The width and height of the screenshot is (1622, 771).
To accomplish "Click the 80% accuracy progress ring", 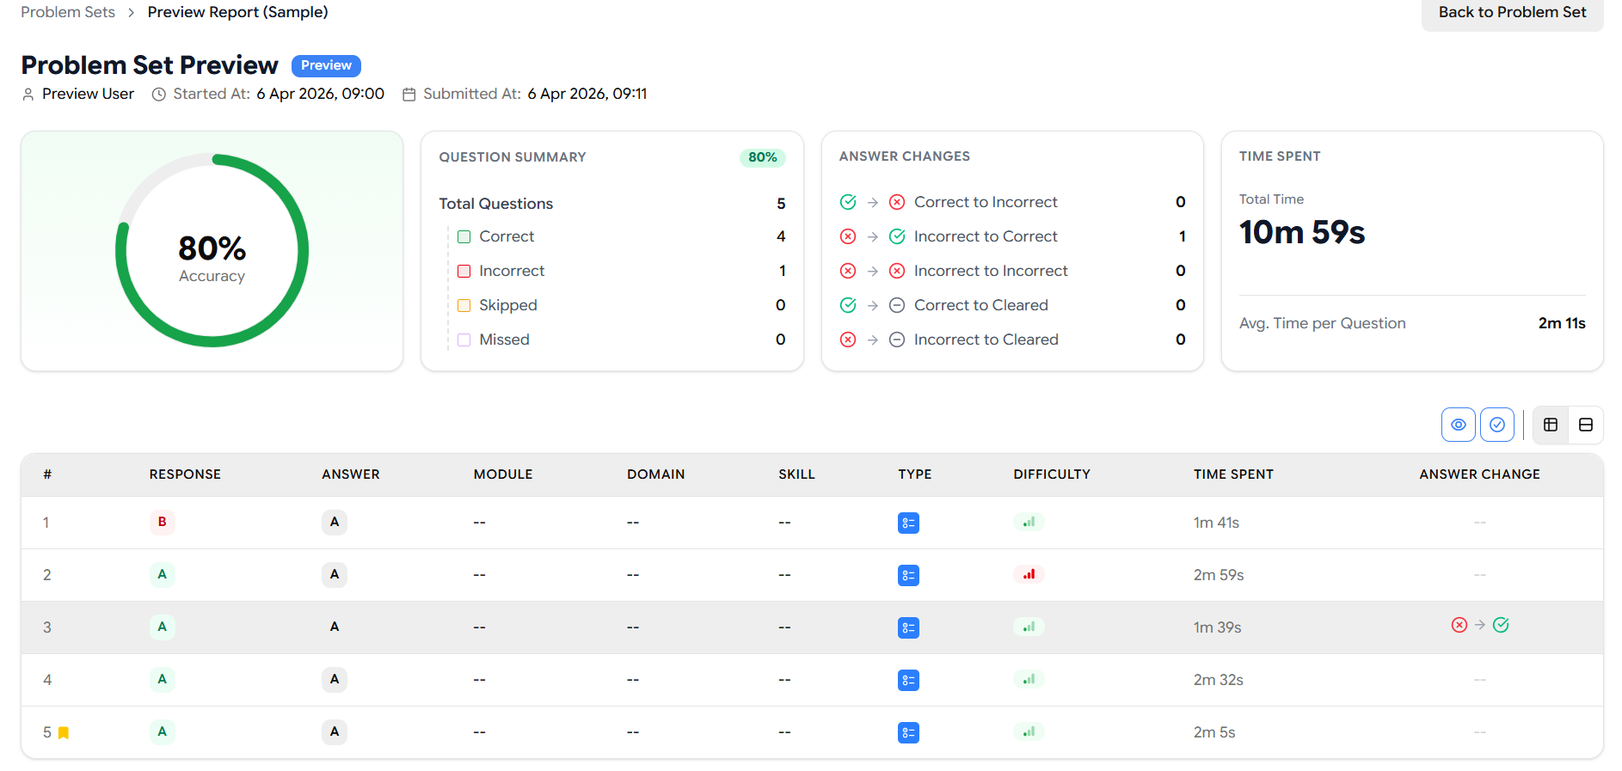I will tap(212, 250).
